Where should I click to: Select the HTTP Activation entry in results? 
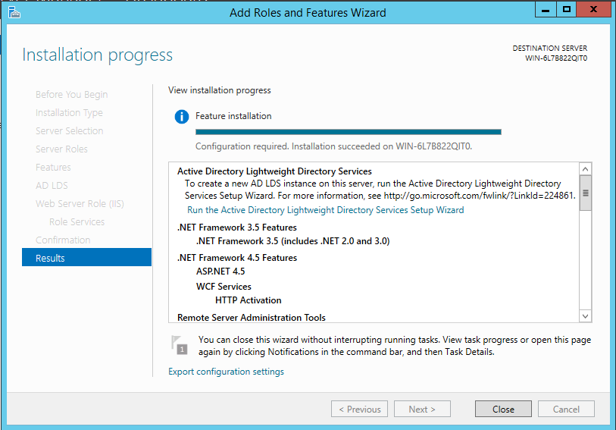248,300
